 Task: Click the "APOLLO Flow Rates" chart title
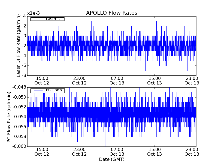tap(112, 13)
